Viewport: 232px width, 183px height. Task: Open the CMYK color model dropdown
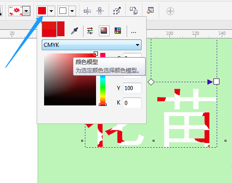click(91, 45)
